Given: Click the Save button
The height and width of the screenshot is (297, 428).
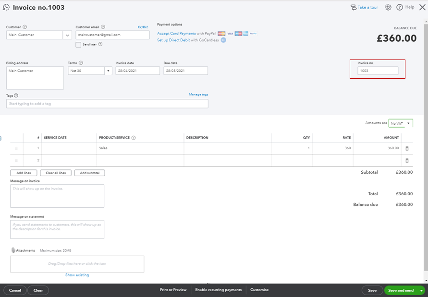Looking at the screenshot, I should [372, 290].
